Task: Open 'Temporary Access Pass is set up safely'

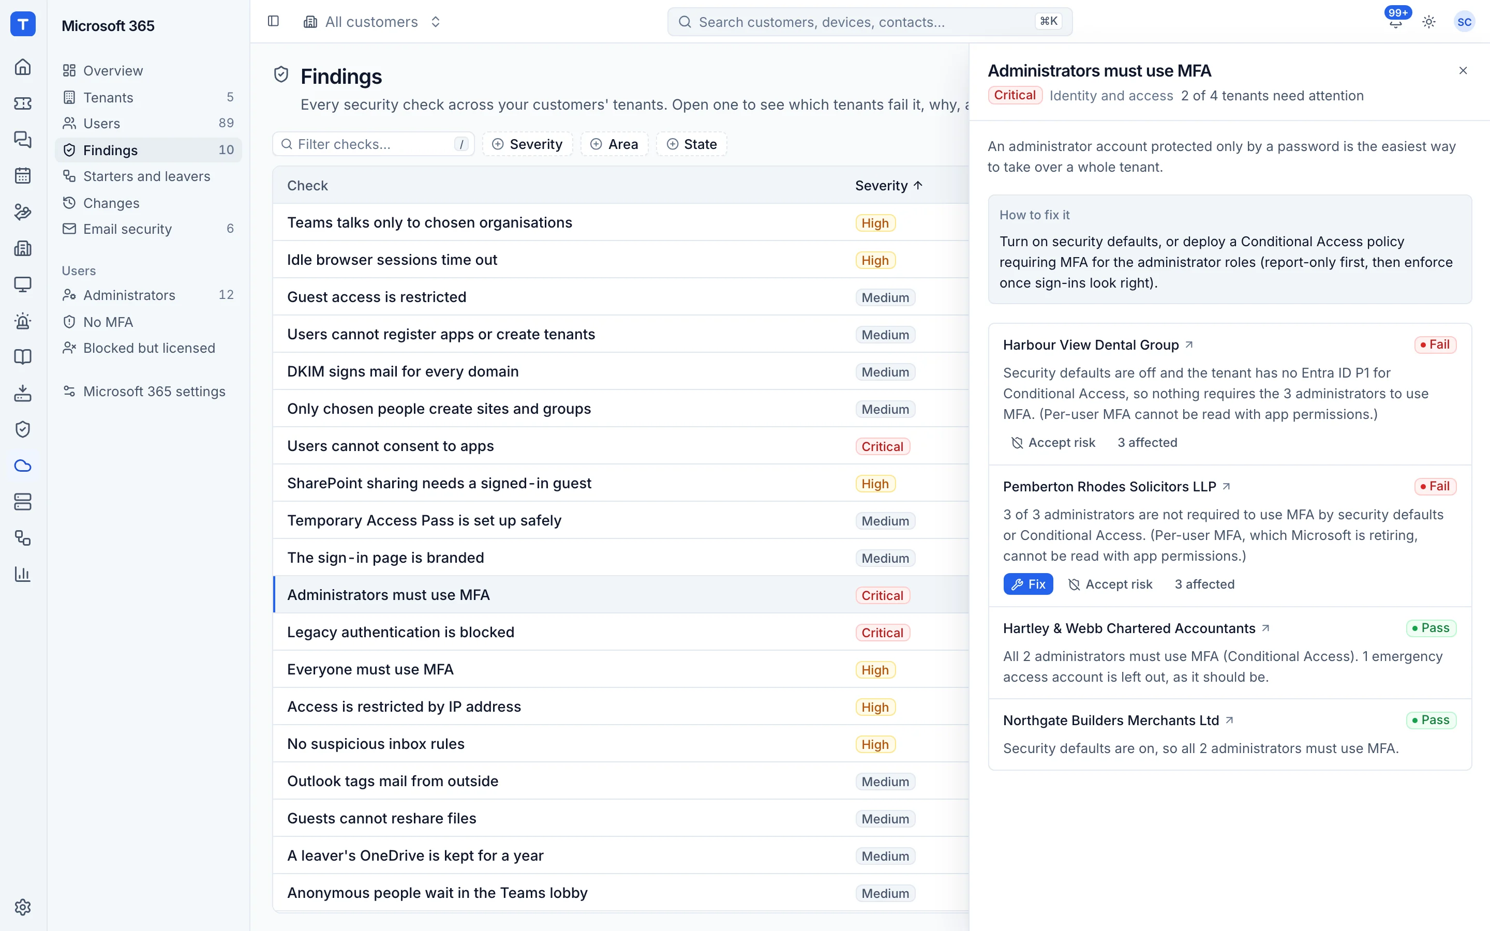Action: coord(621,520)
